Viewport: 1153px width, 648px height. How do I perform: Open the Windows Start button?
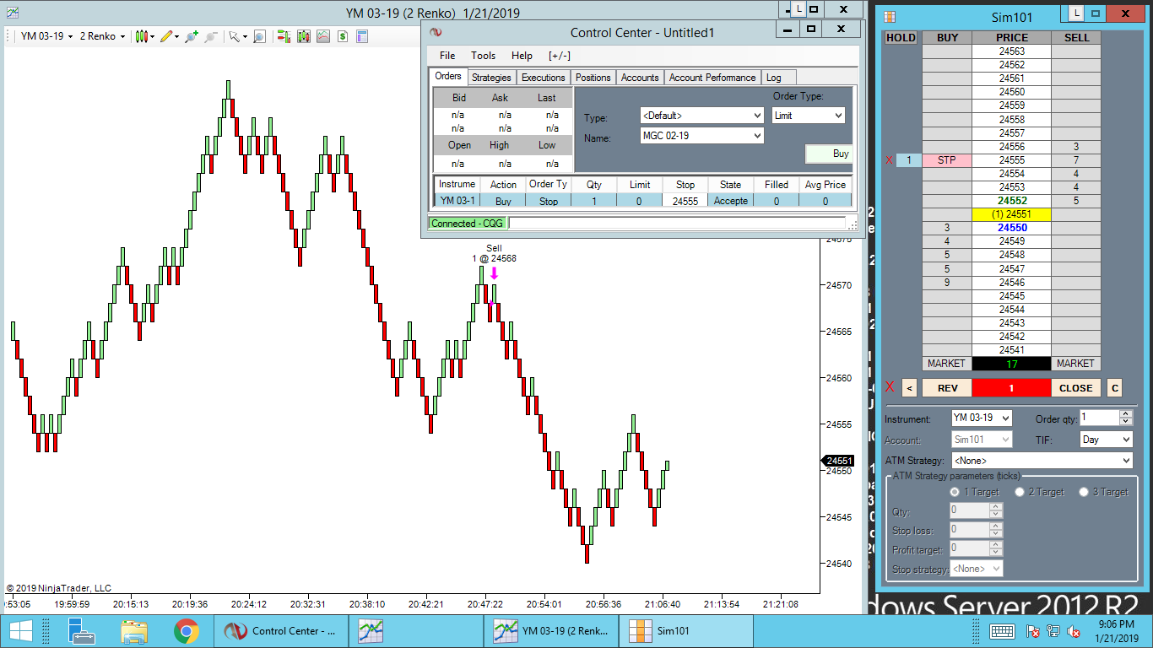20,631
